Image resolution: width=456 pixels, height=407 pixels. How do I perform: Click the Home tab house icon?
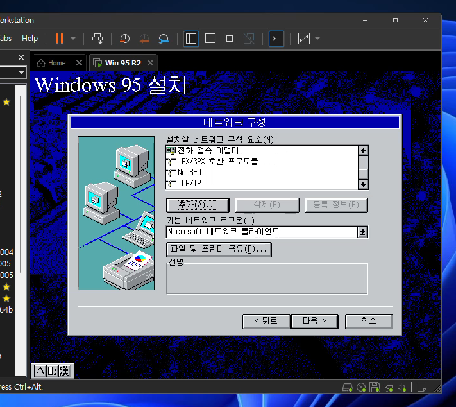[x=41, y=63]
